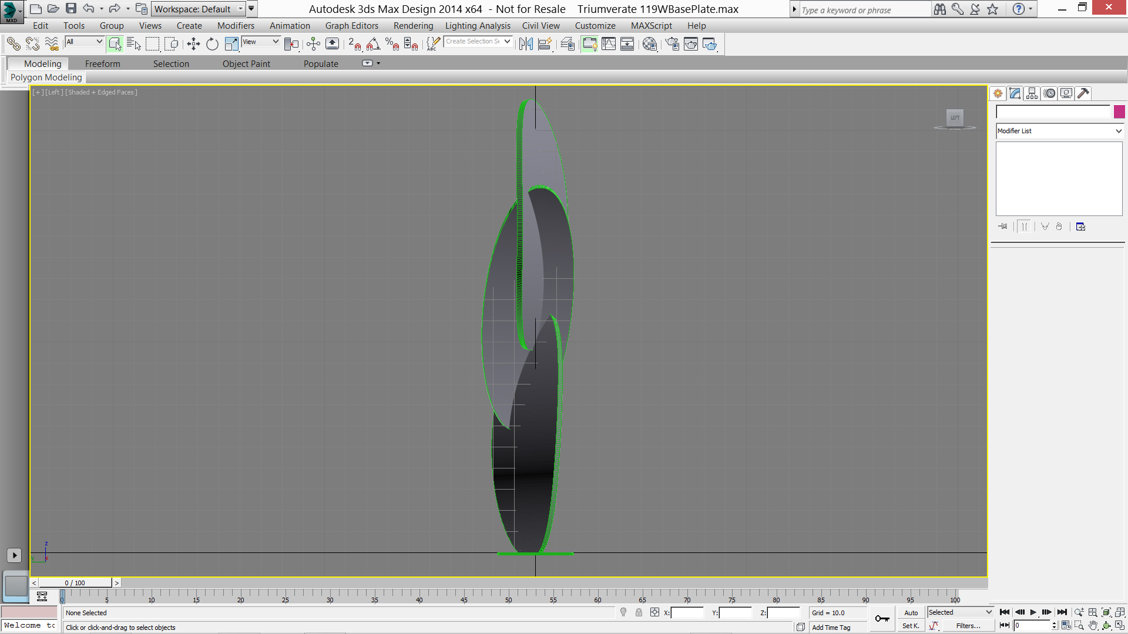Screen dimensions: 1128x634
Task: Click the Set K. button
Action: 911,626
